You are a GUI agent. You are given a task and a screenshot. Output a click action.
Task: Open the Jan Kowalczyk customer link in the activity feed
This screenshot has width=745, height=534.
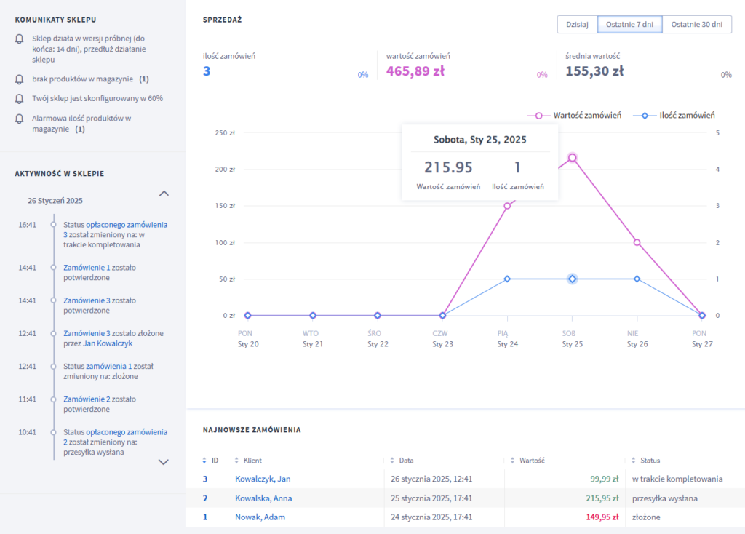click(x=108, y=343)
